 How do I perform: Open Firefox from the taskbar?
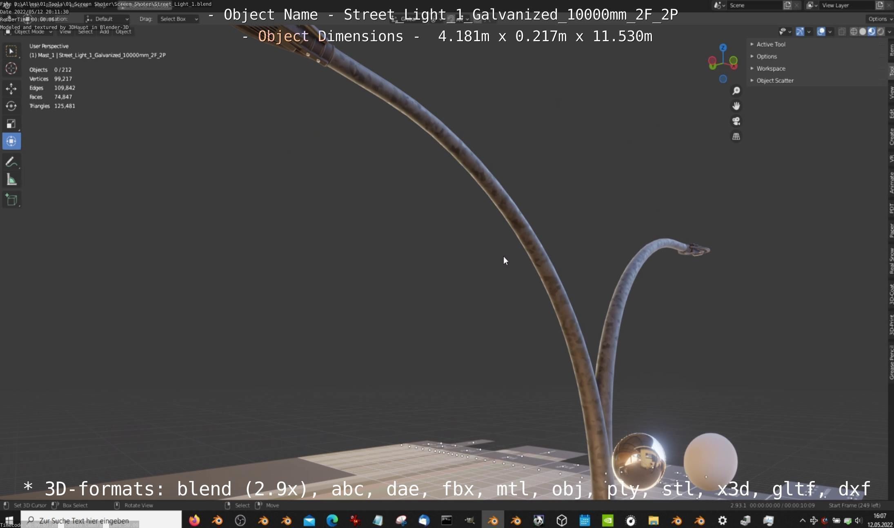point(194,520)
